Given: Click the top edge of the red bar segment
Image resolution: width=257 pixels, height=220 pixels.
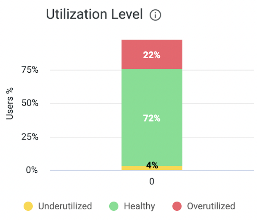Looking at the screenshot, I should click(152, 41).
